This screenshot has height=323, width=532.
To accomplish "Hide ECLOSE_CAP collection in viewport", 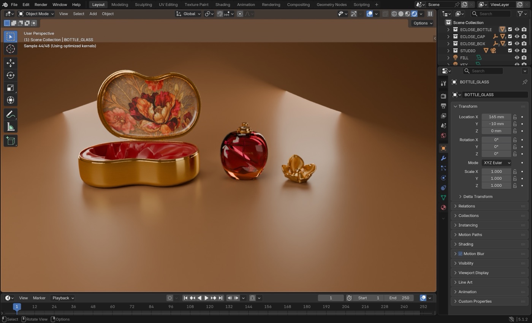I will click(517, 36).
